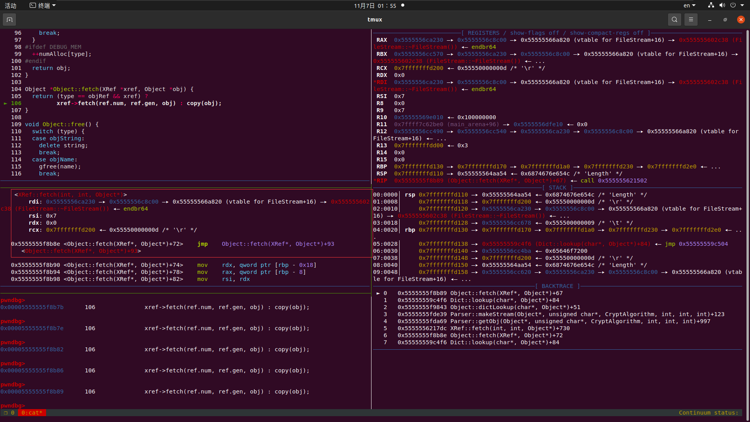Click the terminal search icon
The width and height of the screenshot is (750, 422).
tap(674, 20)
